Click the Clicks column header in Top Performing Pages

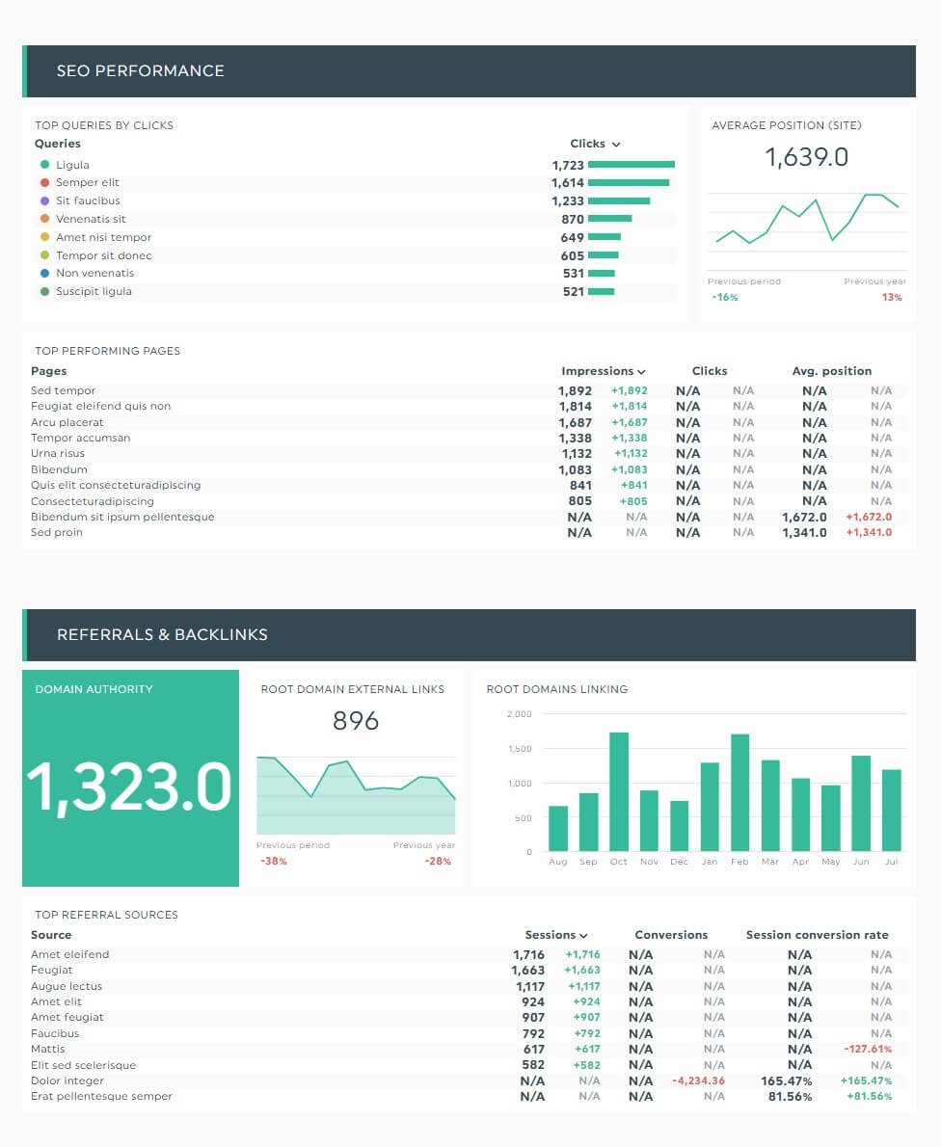click(x=710, y=371)
